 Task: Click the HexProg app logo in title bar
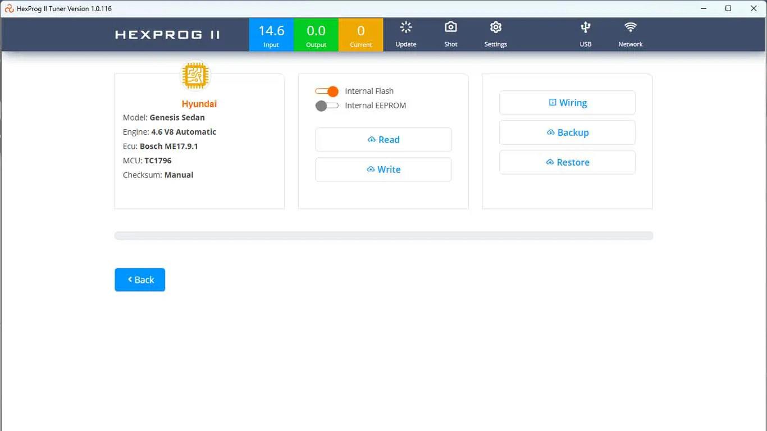pyautogui.click(x=9, y=8)
